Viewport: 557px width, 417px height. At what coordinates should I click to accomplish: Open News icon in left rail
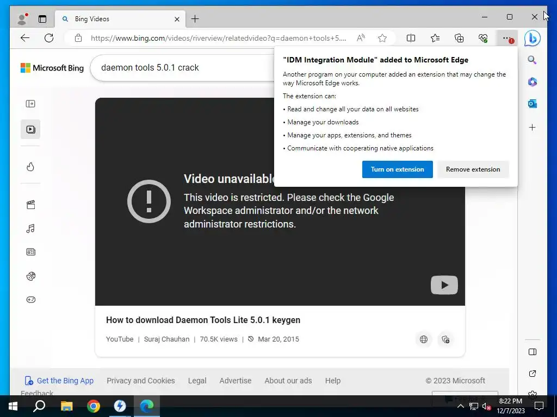pos(30,252)
